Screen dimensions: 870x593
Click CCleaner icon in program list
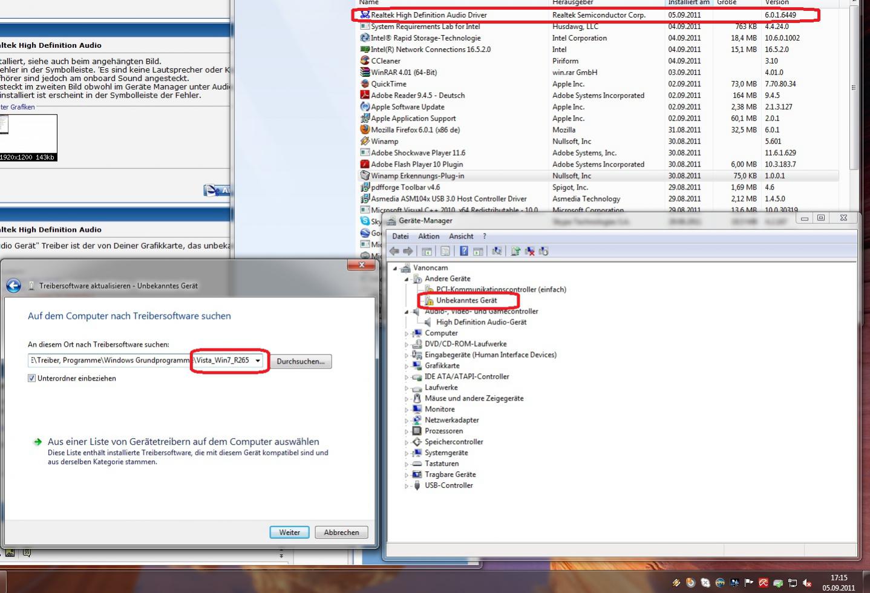pyautogui.click(x=365, y=61)
